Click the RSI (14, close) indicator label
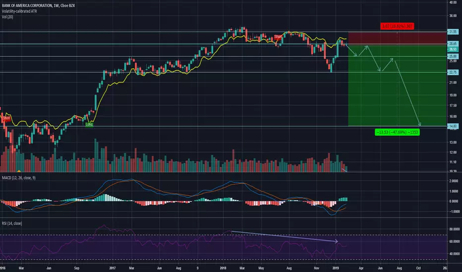 (12, 224)
